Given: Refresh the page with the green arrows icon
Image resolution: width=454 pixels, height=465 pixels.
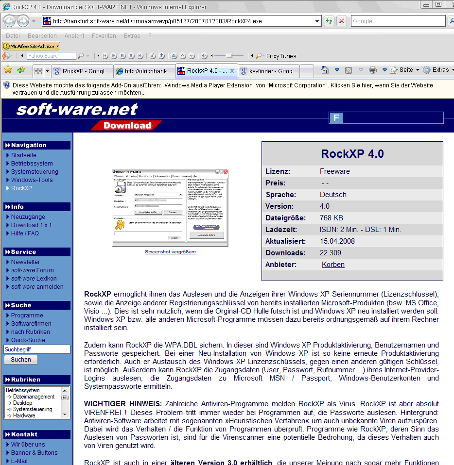Looking at the screenshot, I should click(x=329, y=21).
